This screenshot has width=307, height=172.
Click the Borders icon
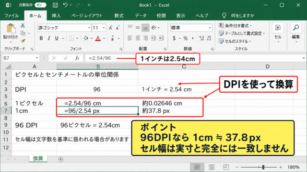[71, 38]
